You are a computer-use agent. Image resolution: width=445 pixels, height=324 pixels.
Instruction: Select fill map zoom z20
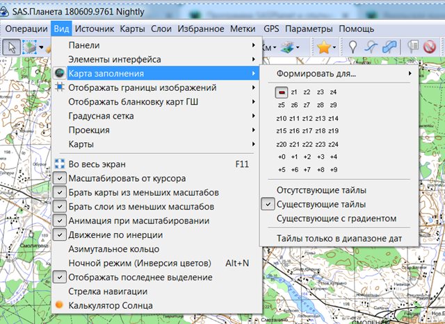point(281,144)
